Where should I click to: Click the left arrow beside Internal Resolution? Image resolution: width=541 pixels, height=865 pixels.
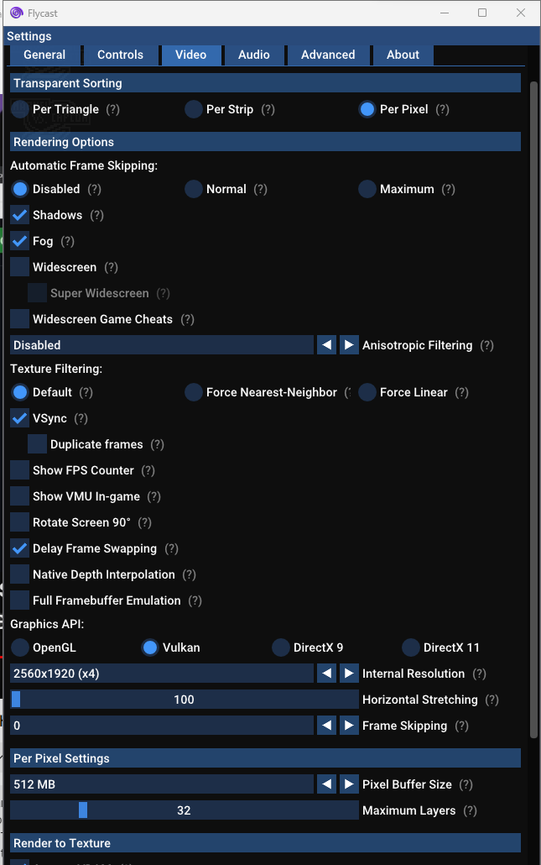326,673
